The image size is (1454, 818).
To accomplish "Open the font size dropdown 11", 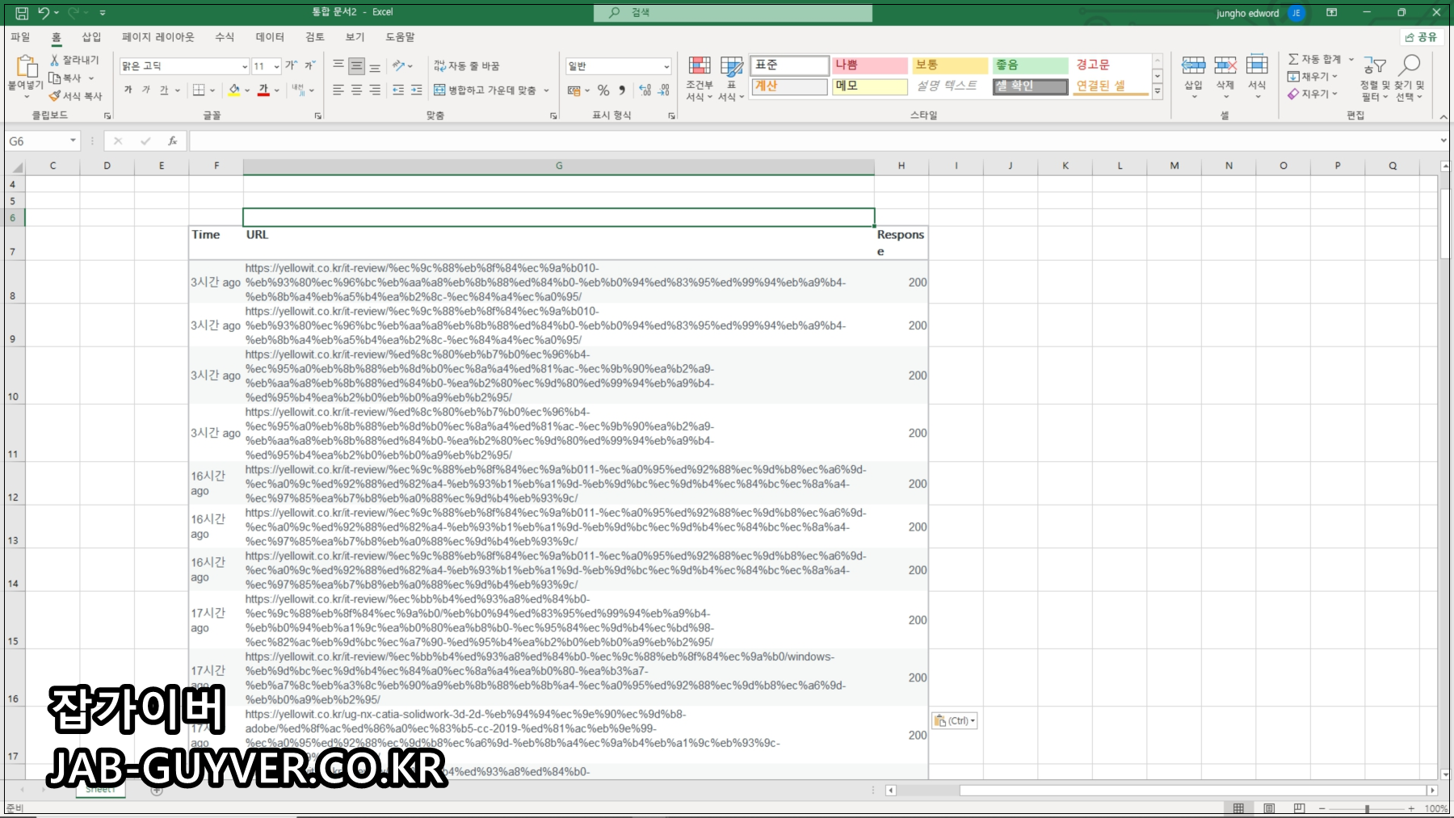I will point(277,66).
